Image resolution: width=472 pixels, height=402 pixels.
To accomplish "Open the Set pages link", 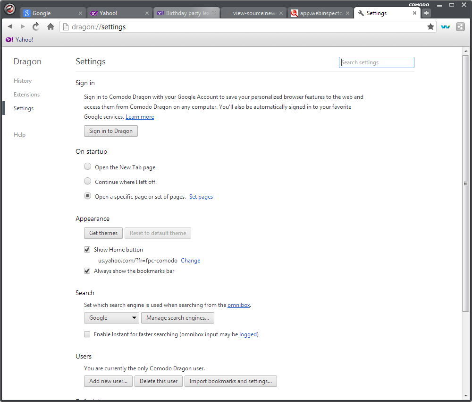I will (201, 196).
